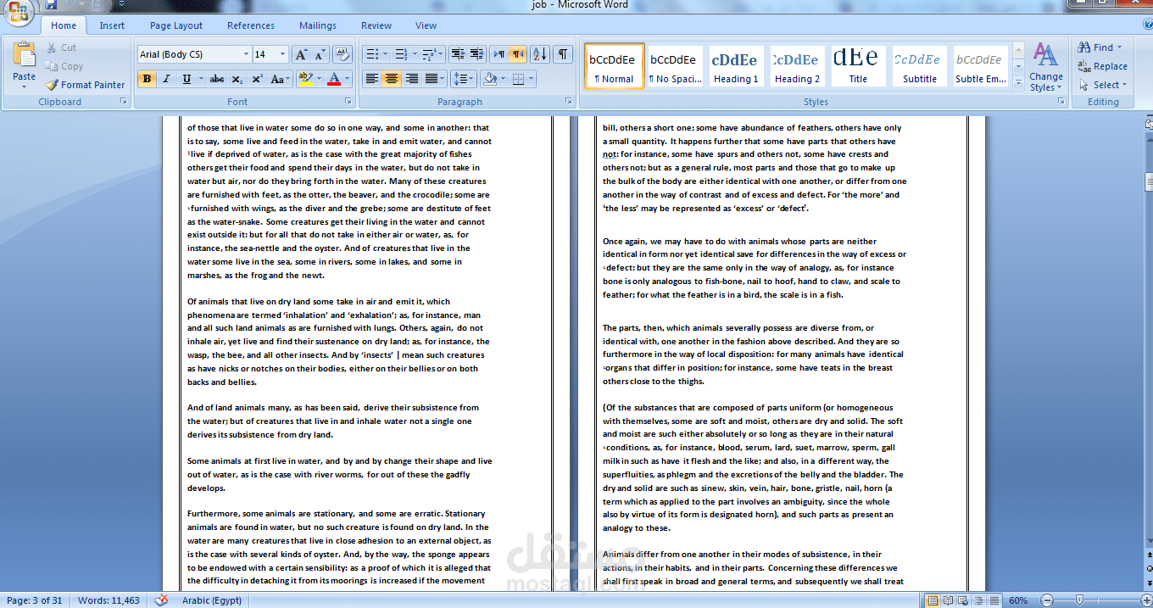Apply superscript formatting
The image size is (1153, 608).
pyautogui.click(x=256, y=79)
